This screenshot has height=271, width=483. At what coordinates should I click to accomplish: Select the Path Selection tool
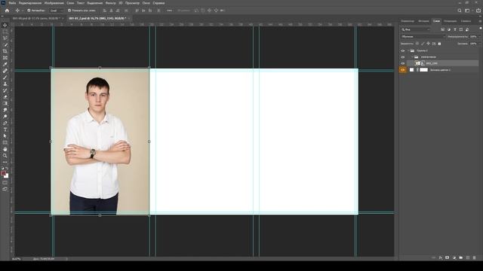[5, 135]
